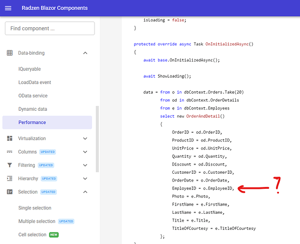Click the sidebar vertical scrollbar
300x244 pixels.
97,139
